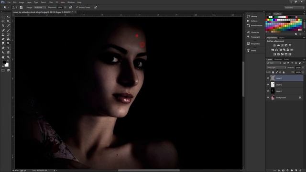Select the Clone Stamp tool
This screenshot has height=172, width=306.
3,34
